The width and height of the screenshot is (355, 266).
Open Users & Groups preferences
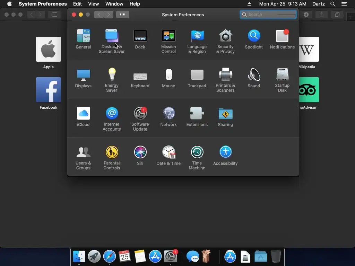click(83, 158)
